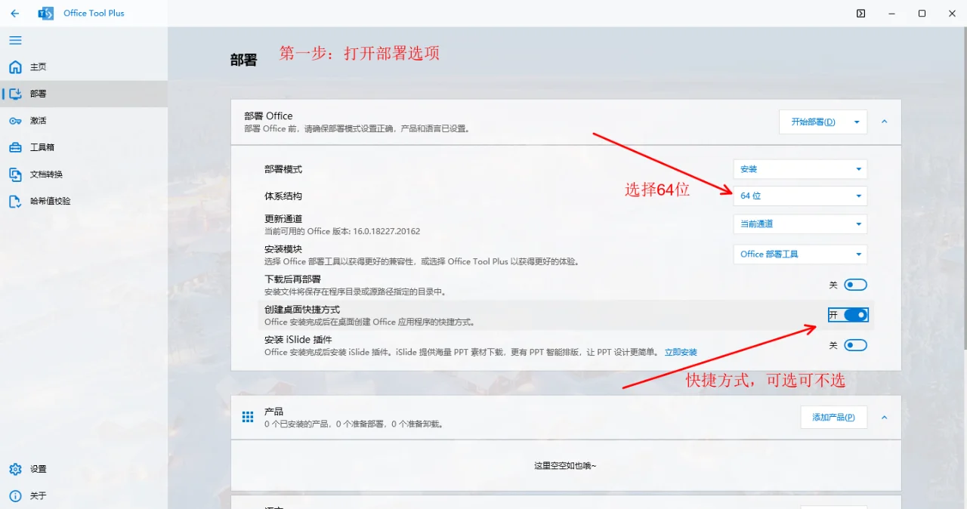Open the 体系结构 dropdown showing 64 位

799,196
